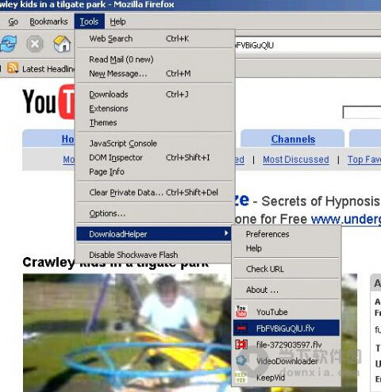
Task: Click the icon beside FbFVBiGuQlU.flv
Action: click(241, 328)
